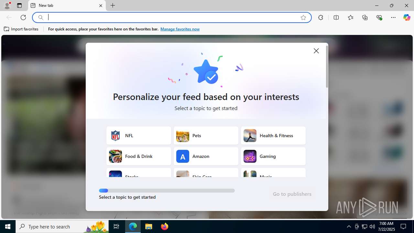Click the topic selection progress bar

pos(167,191)
